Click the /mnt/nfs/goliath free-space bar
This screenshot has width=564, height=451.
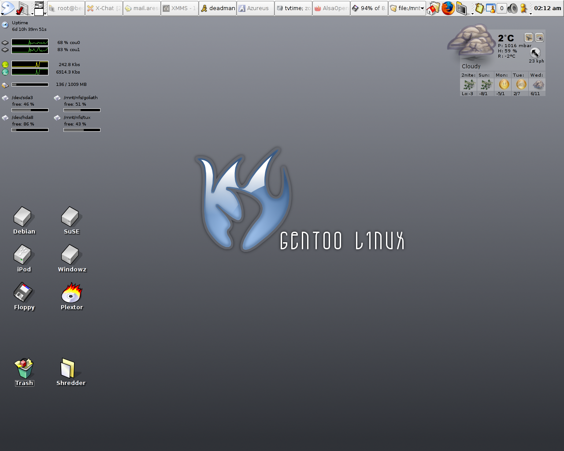pyautogui.click(x=82, y=110)
